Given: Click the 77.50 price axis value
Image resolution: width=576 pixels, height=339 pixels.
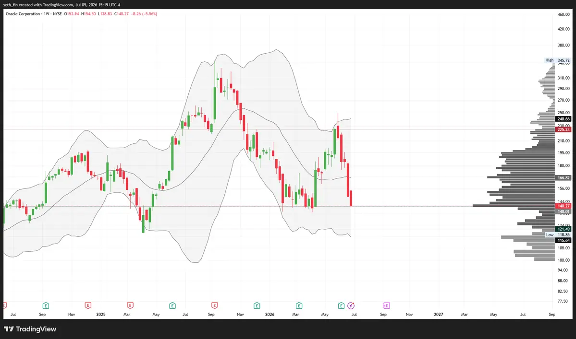Looking at the screenshot, I should coord(563,301).
